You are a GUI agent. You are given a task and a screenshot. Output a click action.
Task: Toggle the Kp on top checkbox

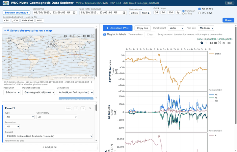point(199,9)
